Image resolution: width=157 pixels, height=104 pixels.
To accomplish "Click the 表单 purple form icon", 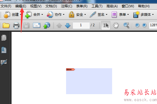I will [114, 15].
